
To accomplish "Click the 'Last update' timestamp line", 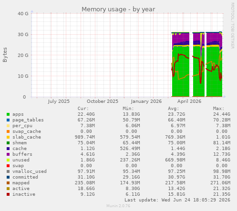I will 177,200.
